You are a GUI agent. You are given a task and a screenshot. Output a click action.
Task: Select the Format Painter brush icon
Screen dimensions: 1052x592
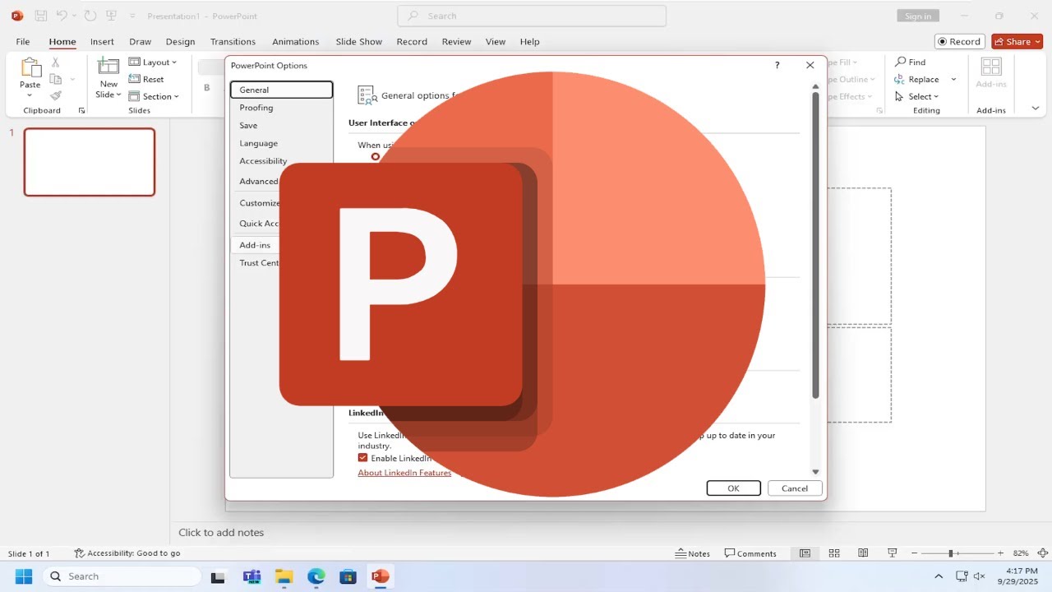pos(56,96)
